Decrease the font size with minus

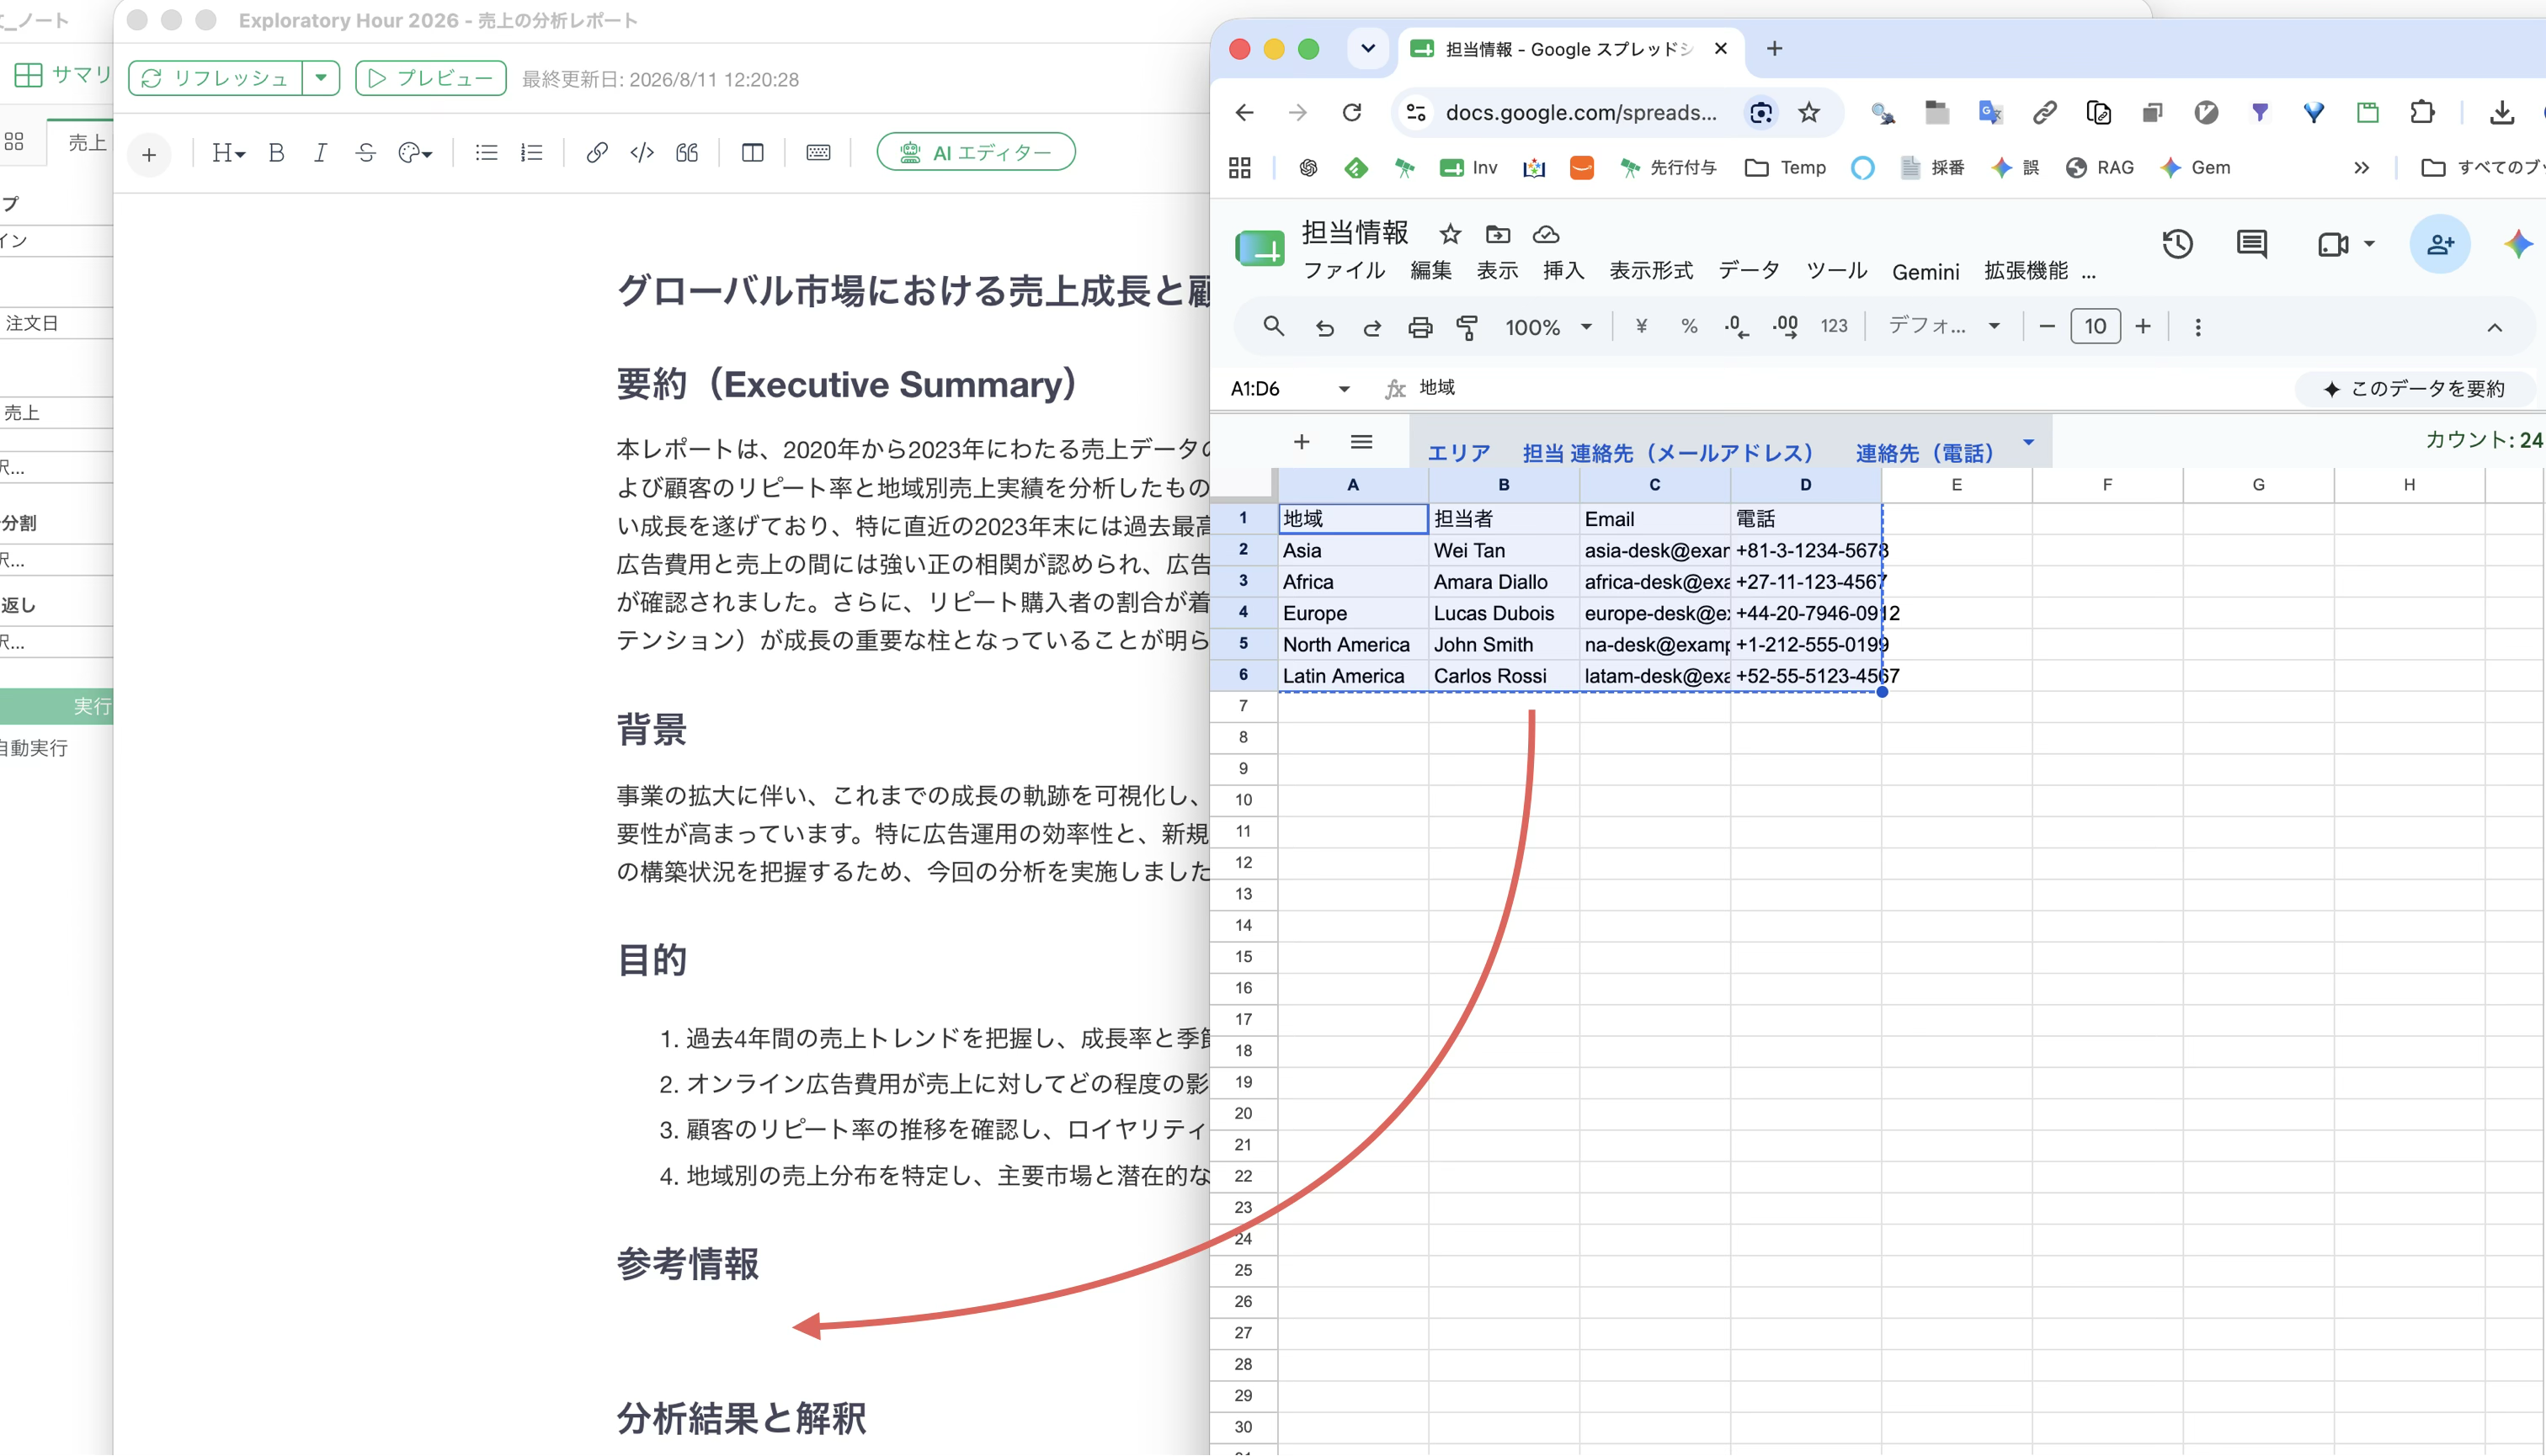click(x=2046, y=327)
